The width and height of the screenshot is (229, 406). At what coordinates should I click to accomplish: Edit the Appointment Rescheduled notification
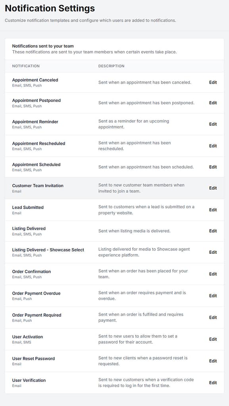tap(213, 146)
